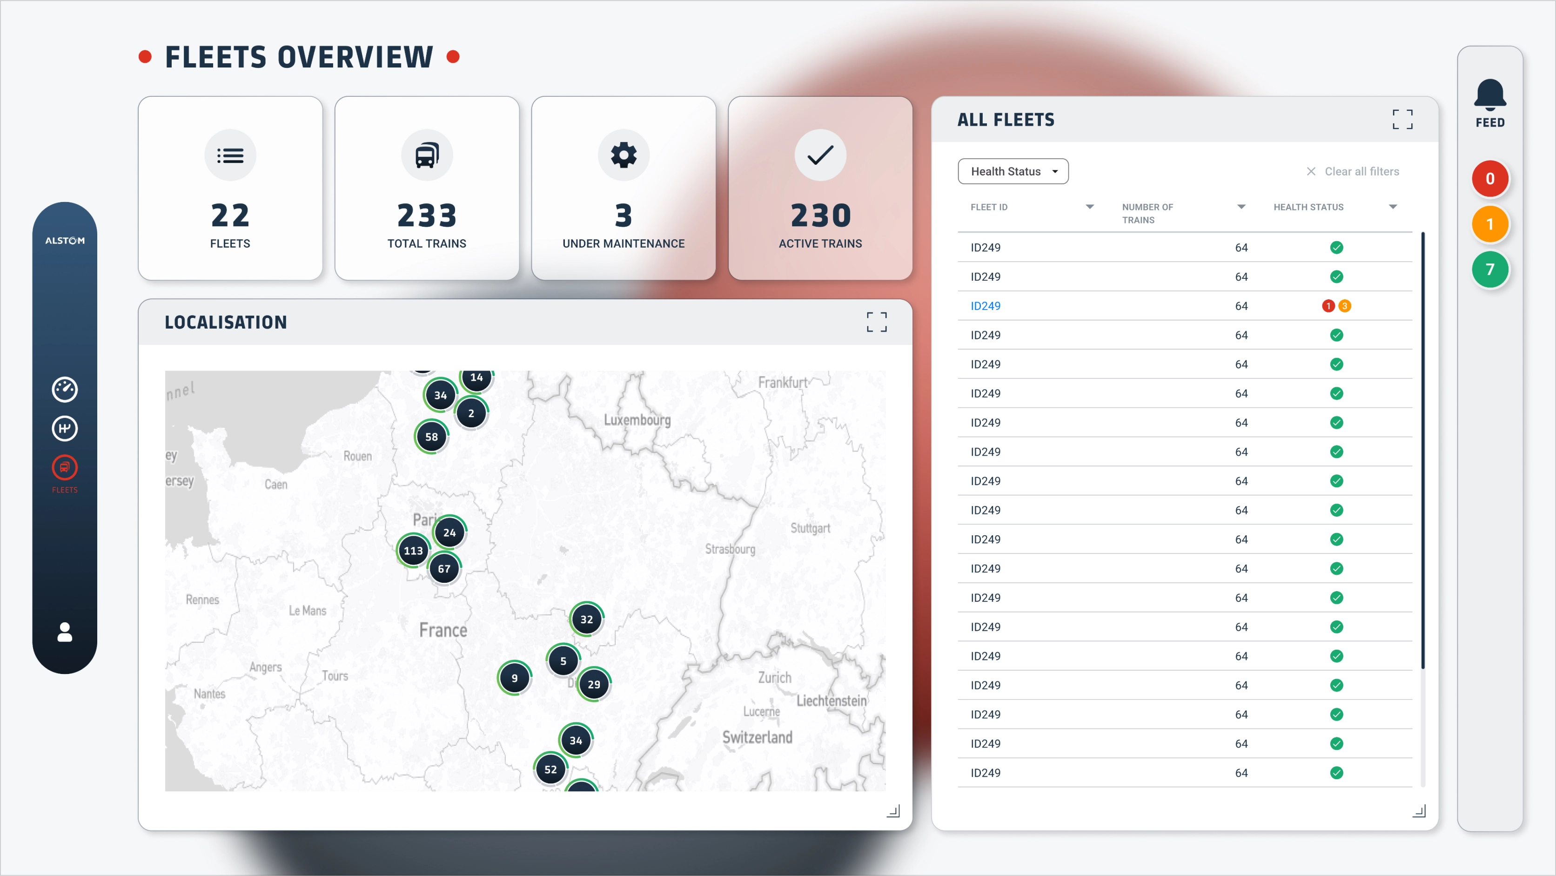Open the 230 Active Trains card
This screenshot has height=876, width=1556.
[x=820, y=188]
